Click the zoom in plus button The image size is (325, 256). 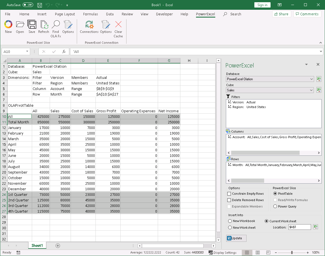308,252
